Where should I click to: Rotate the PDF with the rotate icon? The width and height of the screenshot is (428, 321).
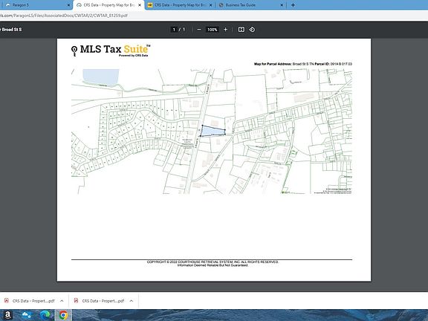click(x=252, y=30)
